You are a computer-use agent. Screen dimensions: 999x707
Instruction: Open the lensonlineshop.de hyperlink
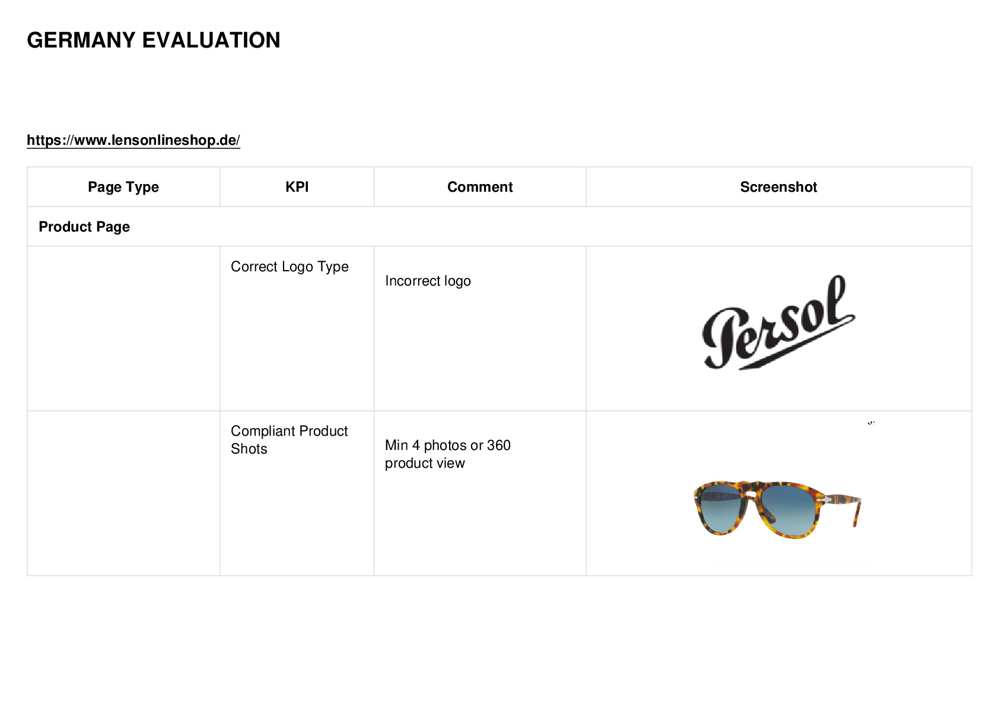(x=133, y=140)
